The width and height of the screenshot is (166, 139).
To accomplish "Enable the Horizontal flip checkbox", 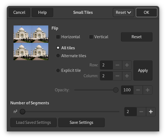I will tap(58, 37).
